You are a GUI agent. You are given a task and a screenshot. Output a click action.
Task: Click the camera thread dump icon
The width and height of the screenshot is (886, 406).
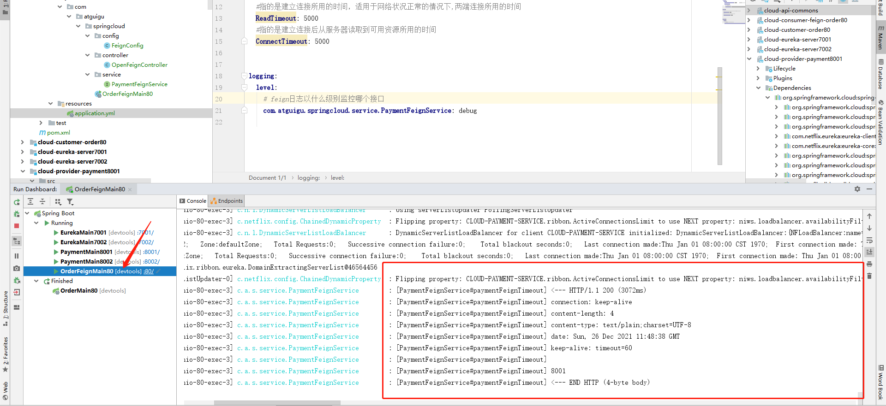tap(17, 268)
